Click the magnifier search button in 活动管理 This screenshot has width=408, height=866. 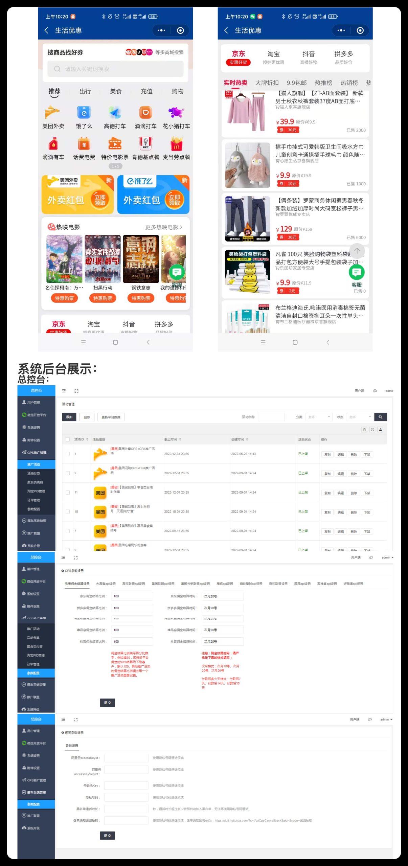380,417
